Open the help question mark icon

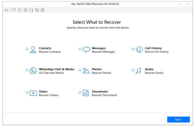pyautogui.click(x=25, y=10)
